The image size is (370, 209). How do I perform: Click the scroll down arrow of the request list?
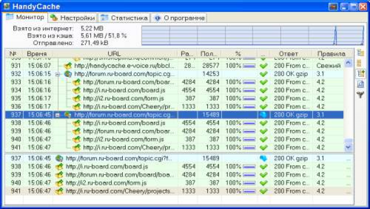348,147
